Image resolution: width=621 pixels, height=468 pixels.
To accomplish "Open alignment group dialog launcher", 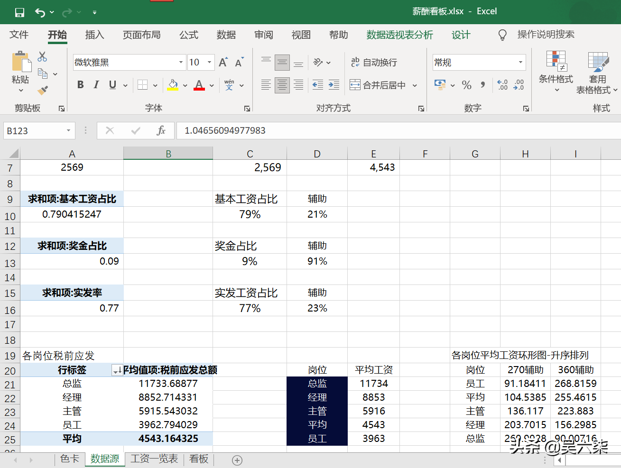I will tap(421, 109).
